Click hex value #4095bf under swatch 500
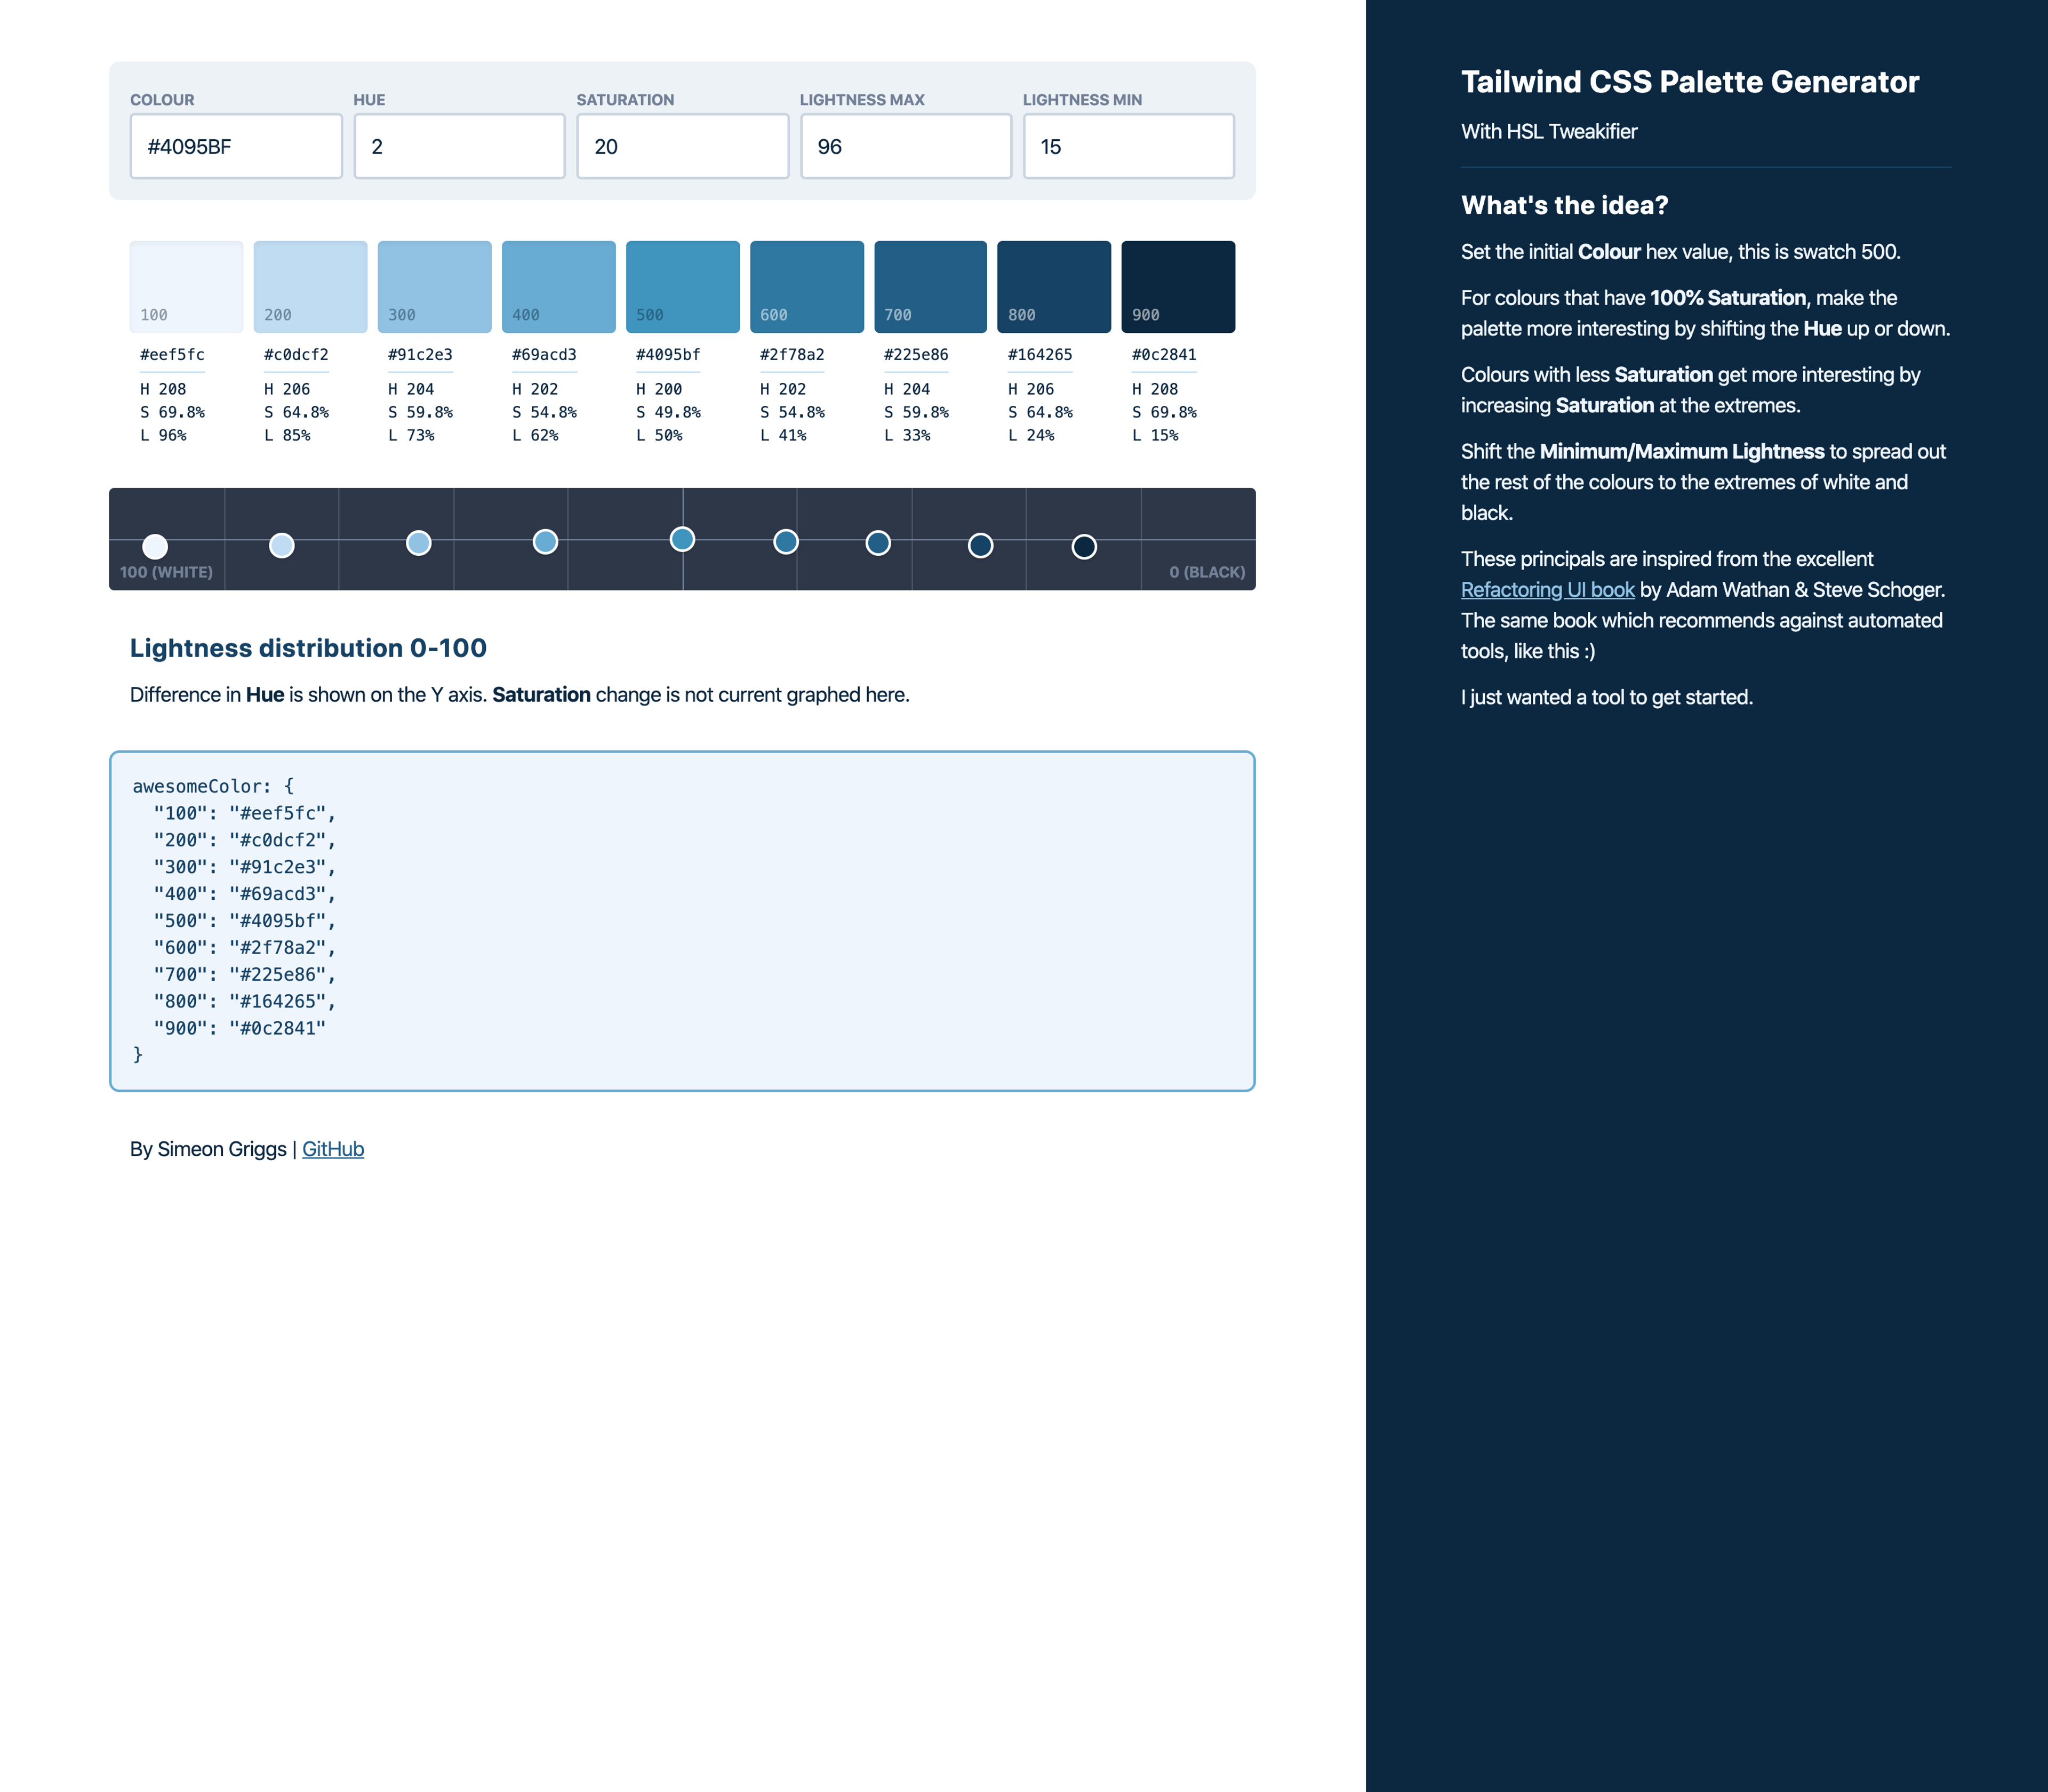The width and height of the screenshot is (2048, 1792). click(x=668, y=355)
